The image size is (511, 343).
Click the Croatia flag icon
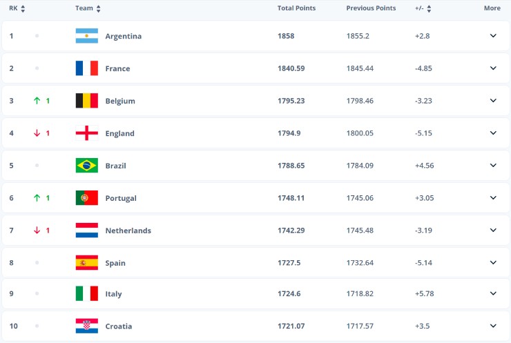pyautogui.click(x=86, y=326)
